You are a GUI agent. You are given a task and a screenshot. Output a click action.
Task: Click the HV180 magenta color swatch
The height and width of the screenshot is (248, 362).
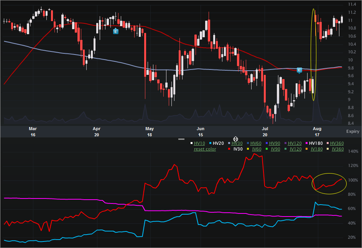tap(307, 143)
